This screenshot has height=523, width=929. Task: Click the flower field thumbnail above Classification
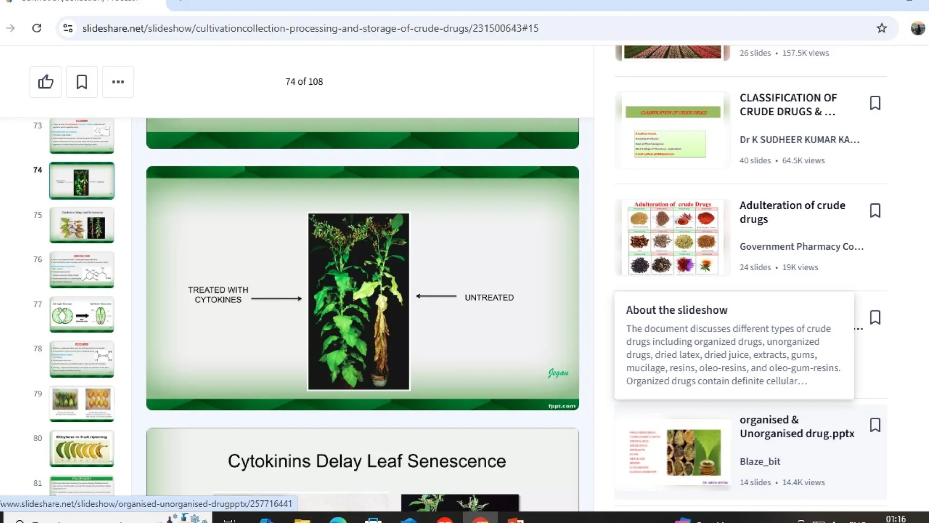673,53
